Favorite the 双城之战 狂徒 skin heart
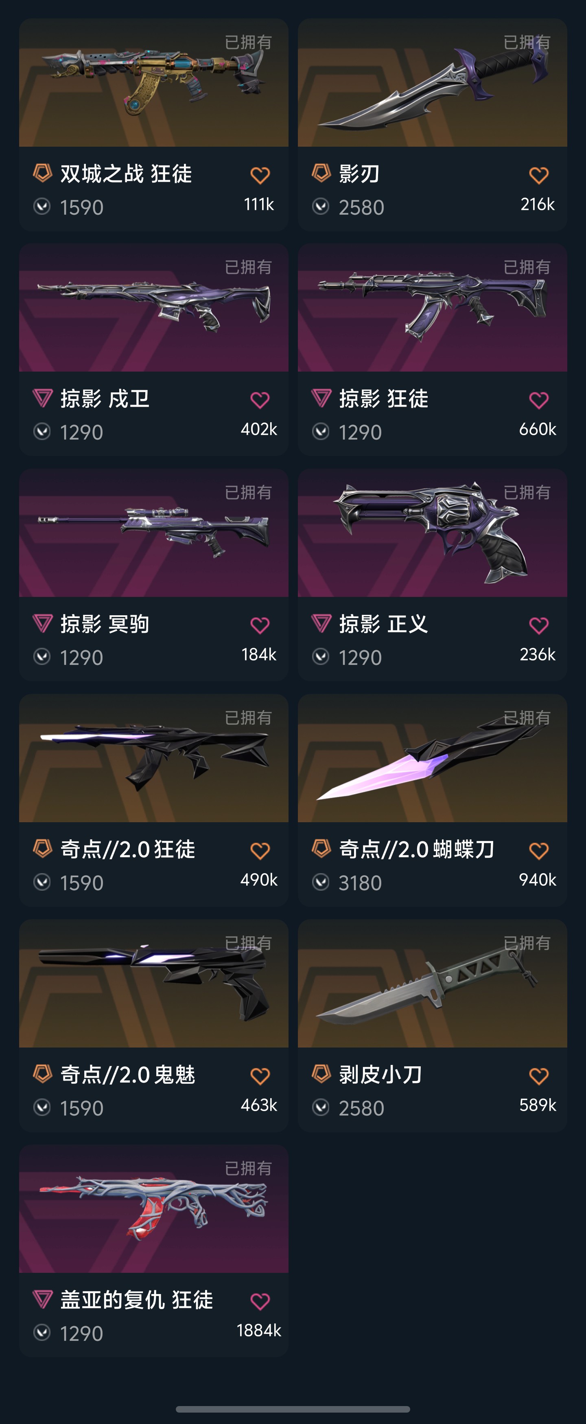 (x=260, y=175)
